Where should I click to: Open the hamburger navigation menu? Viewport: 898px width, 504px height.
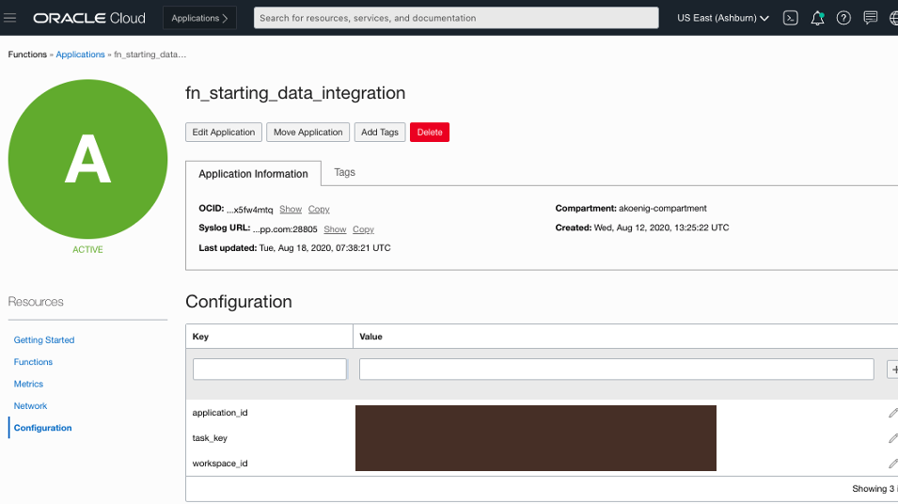click(x=9, y=18)
